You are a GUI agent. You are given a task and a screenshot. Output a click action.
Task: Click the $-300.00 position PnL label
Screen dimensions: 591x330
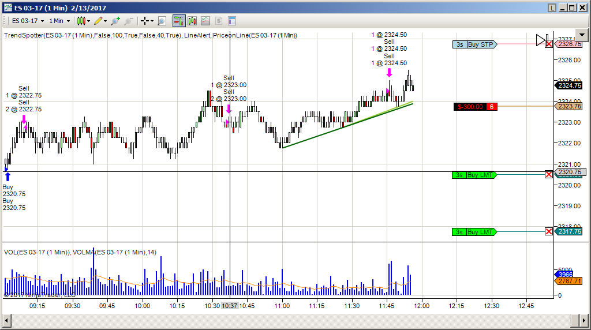[470, 107]
